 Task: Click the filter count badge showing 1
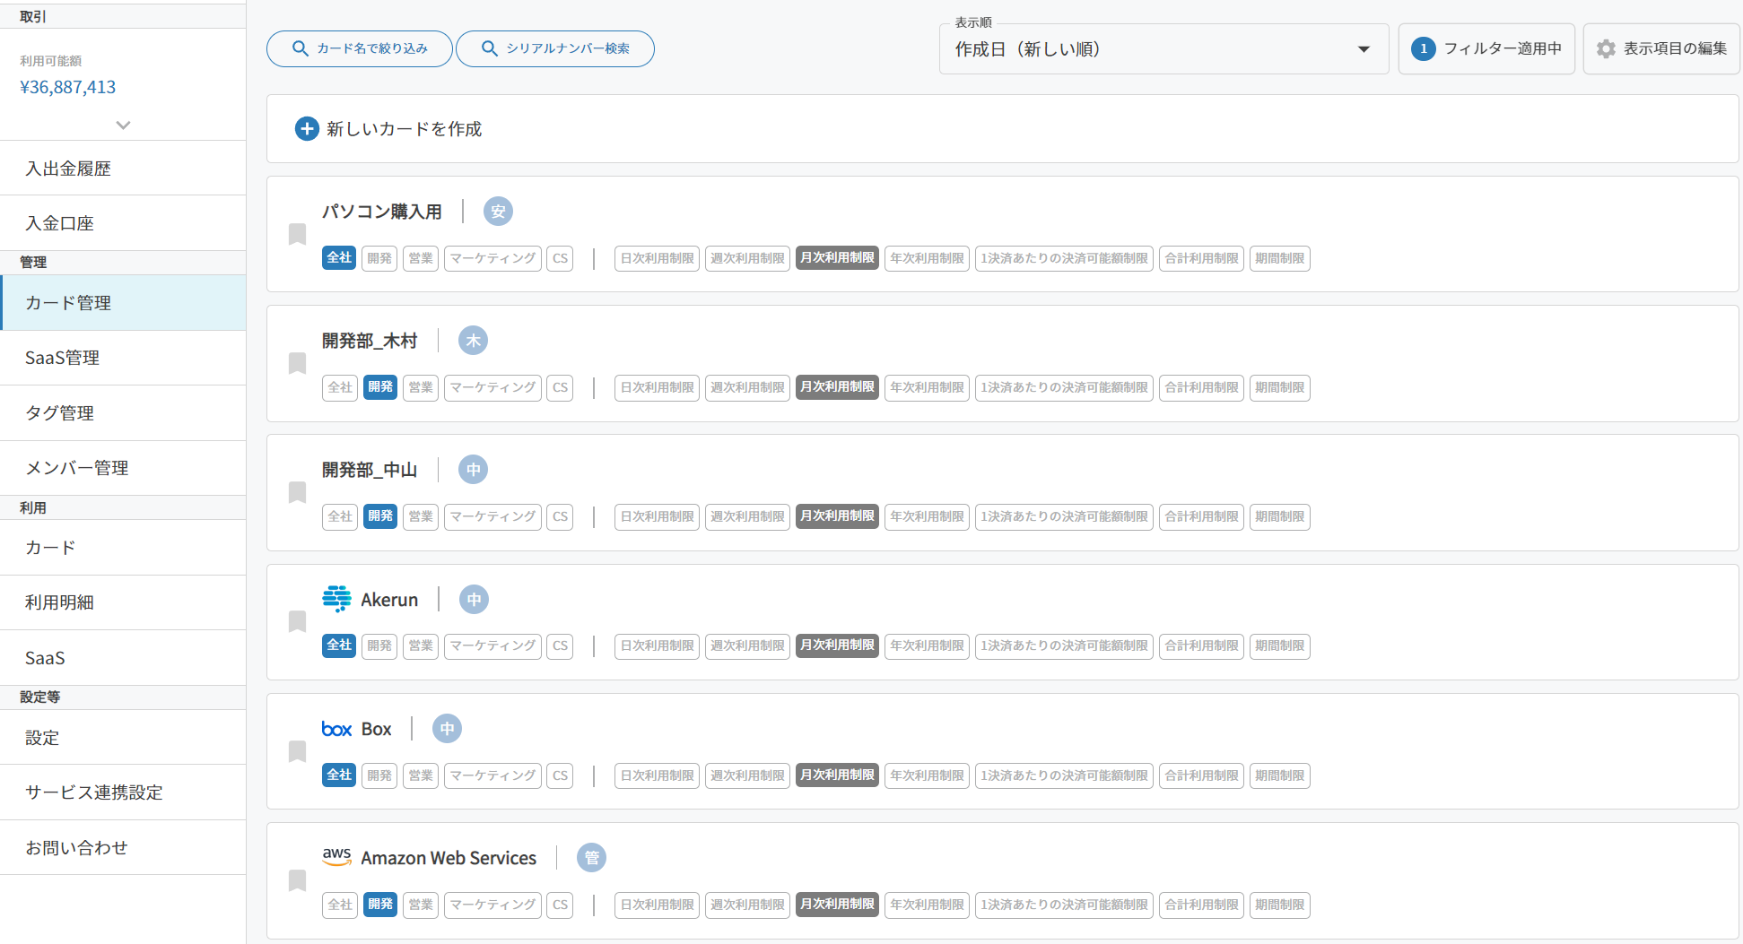1424,48
